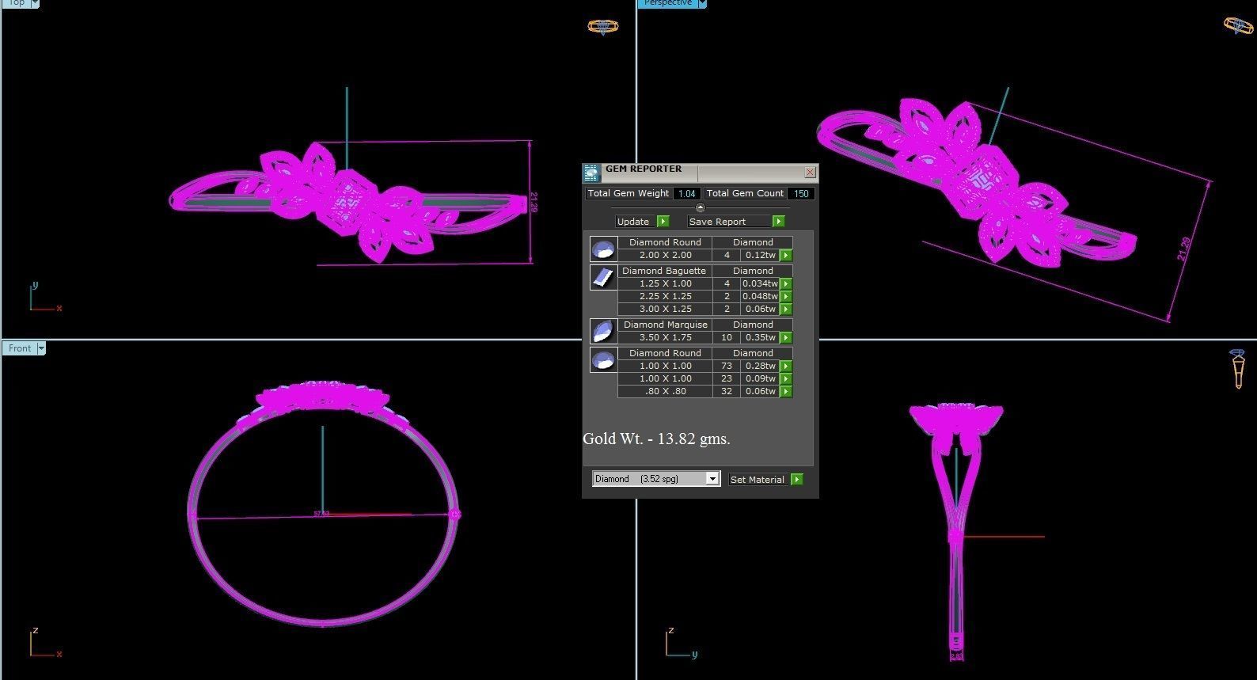The height and width of the screenshot is (680, 1257).
Task: Click the GEM REPORTER title text
Action: pyautogui.click(x=644, y=169)
